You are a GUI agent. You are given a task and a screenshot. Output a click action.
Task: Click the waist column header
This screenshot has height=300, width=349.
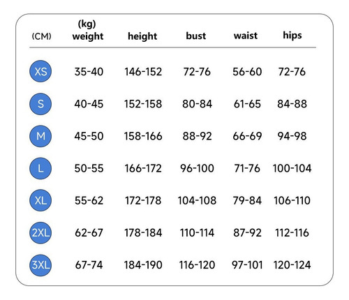(246, 36)
